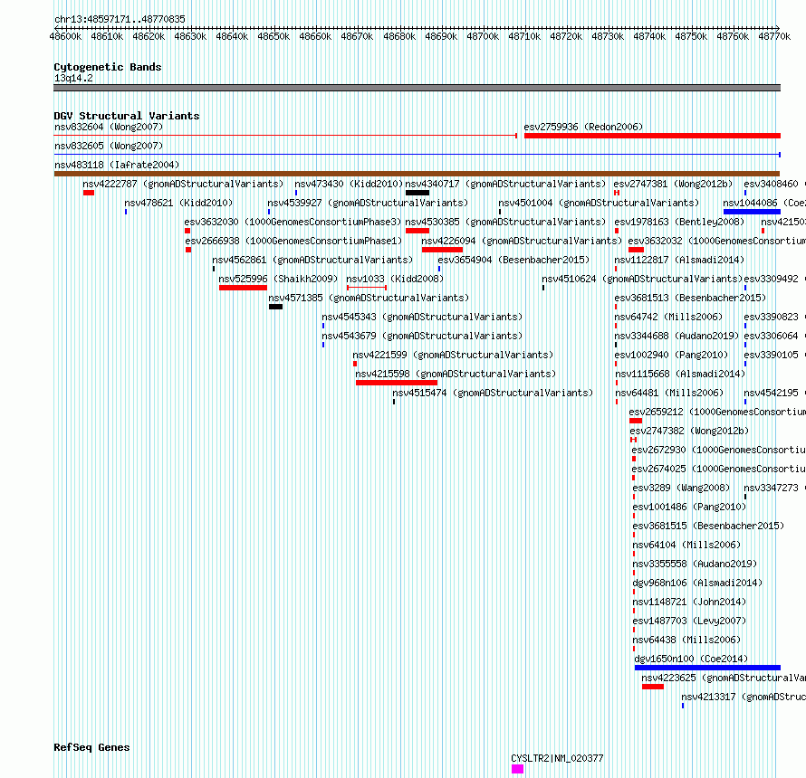This screenshot has height=778, width=806.
Task: Open esv1978163 (Bentley2008) variant
Action: pyautogui.click(x=679, y=222)
